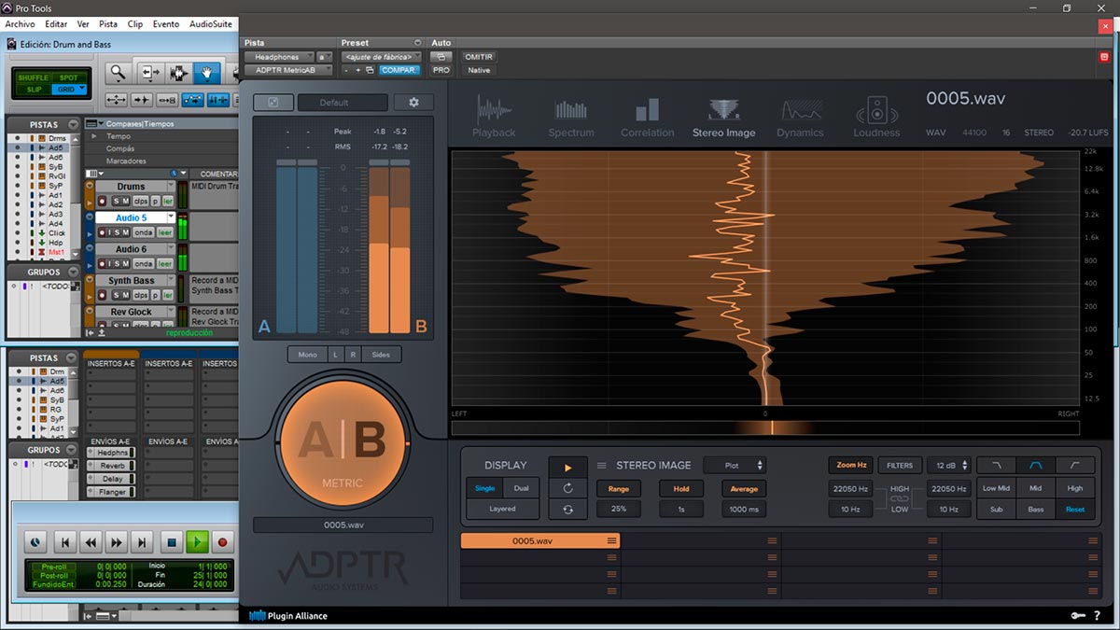Select the Grabber hand tool

pos(206,73)
